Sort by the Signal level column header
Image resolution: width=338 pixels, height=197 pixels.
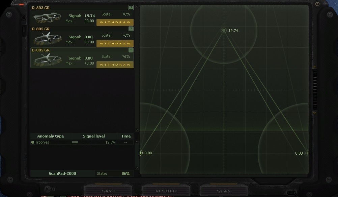[94, 136]
